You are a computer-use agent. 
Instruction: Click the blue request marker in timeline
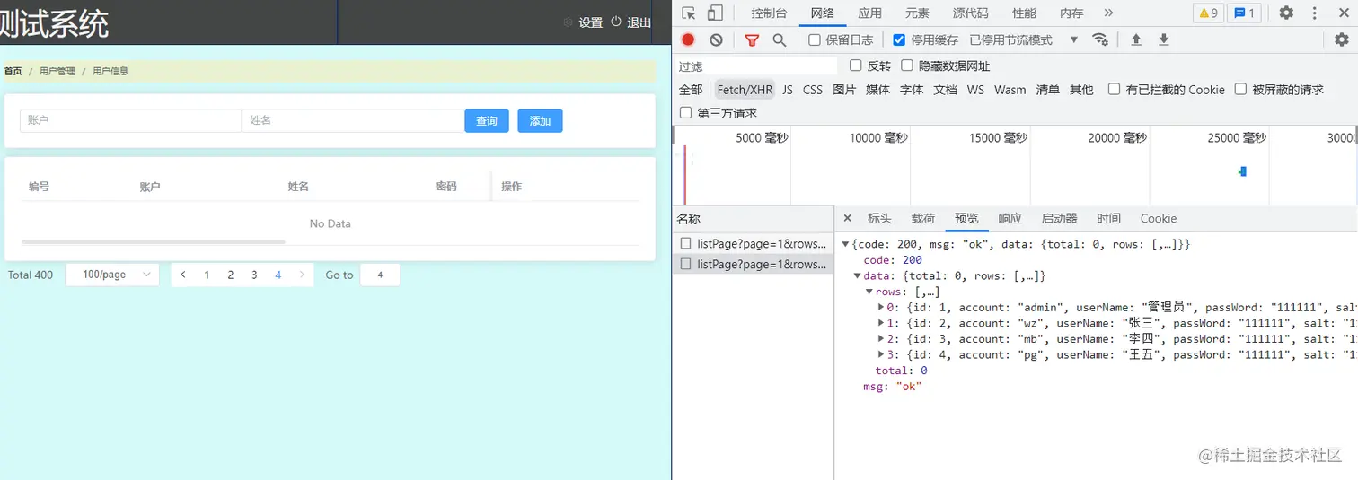coord(1243,171)
